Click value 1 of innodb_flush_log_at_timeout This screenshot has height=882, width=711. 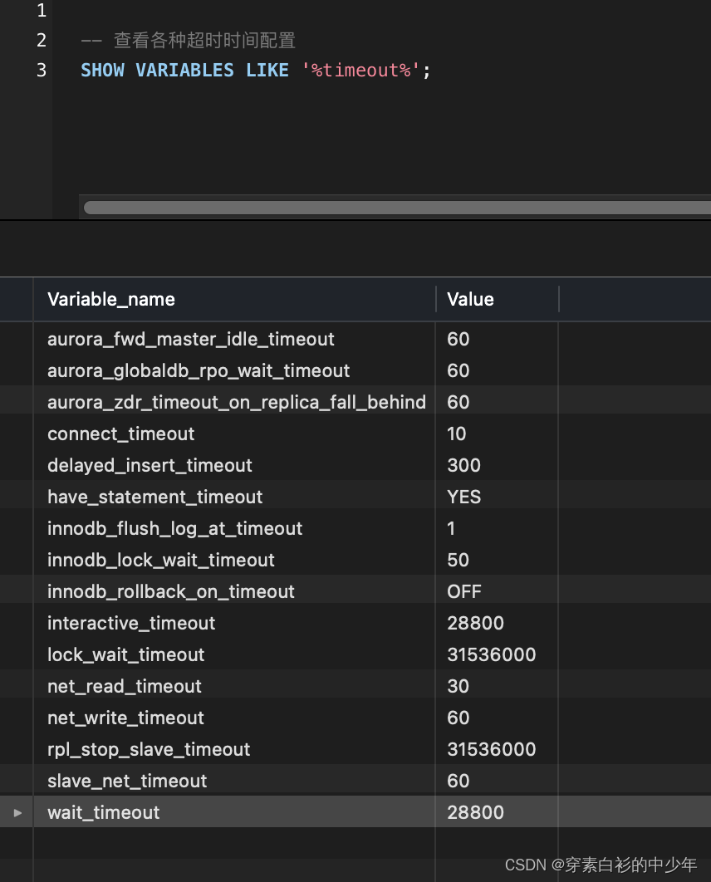coord(450,528)
